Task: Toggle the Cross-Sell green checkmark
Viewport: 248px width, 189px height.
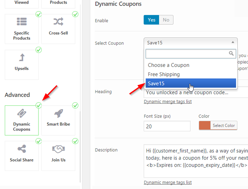Action: [x=75, y=14]
